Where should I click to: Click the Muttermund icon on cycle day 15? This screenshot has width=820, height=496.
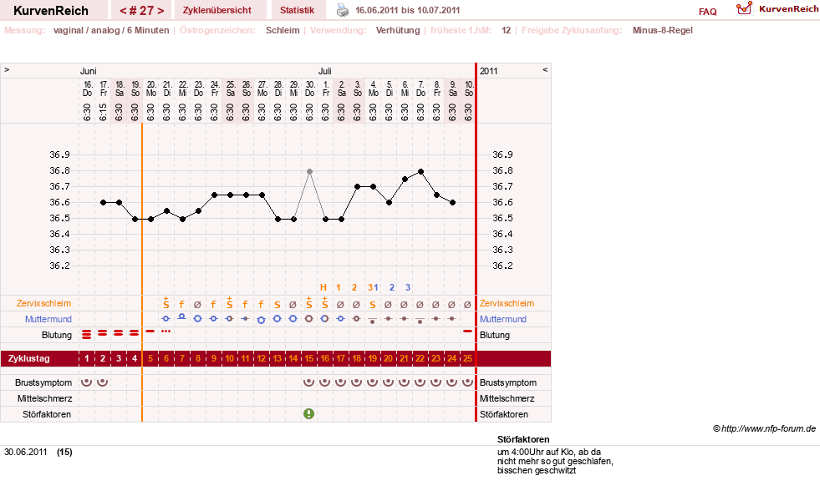tap(309, 318)
